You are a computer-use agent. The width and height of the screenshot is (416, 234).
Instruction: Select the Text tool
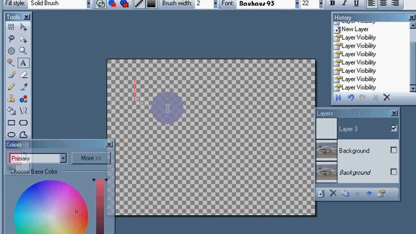click(23, 63)
